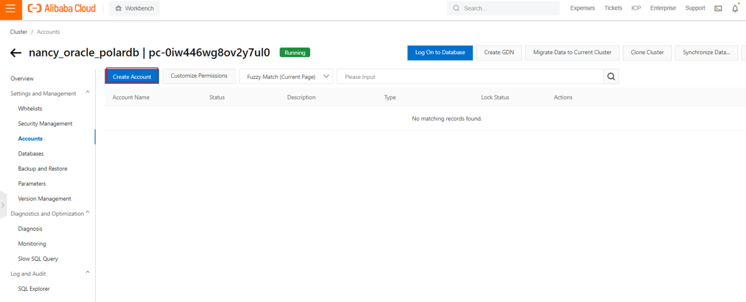Collapse Log and Audit section
The image size is (746, 302).
click(x=87, y=273)
